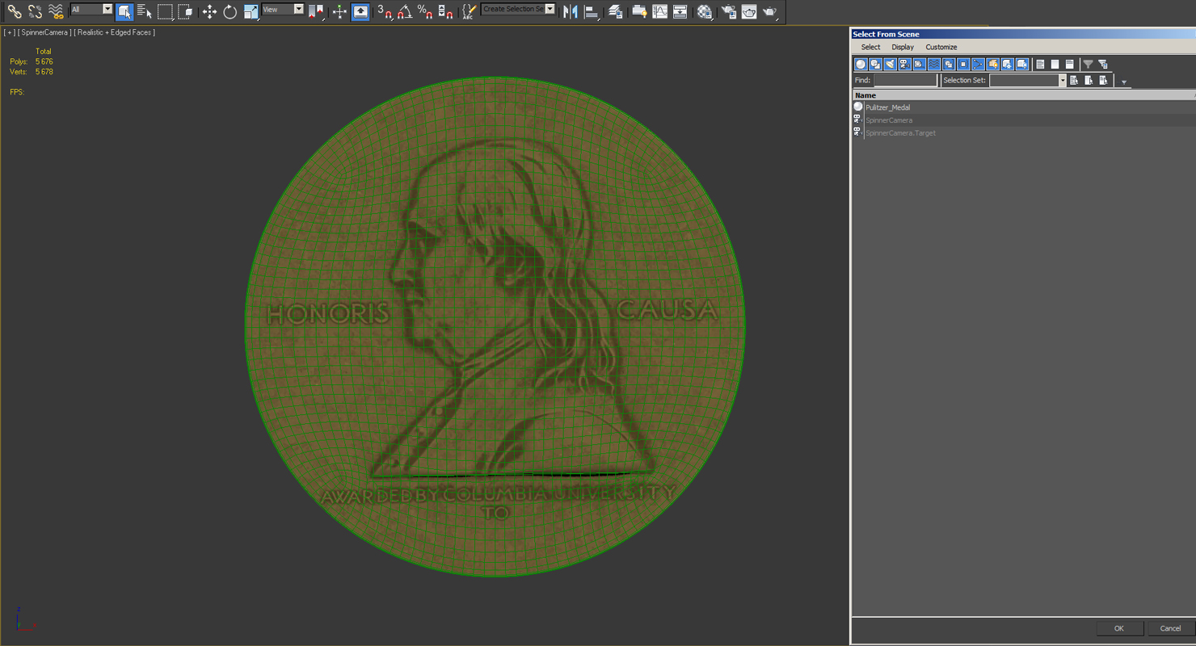The width and height of the screenshot is (1196, 646).
Task: Open the viewport [+] general menu
Action: coord(9,32)
